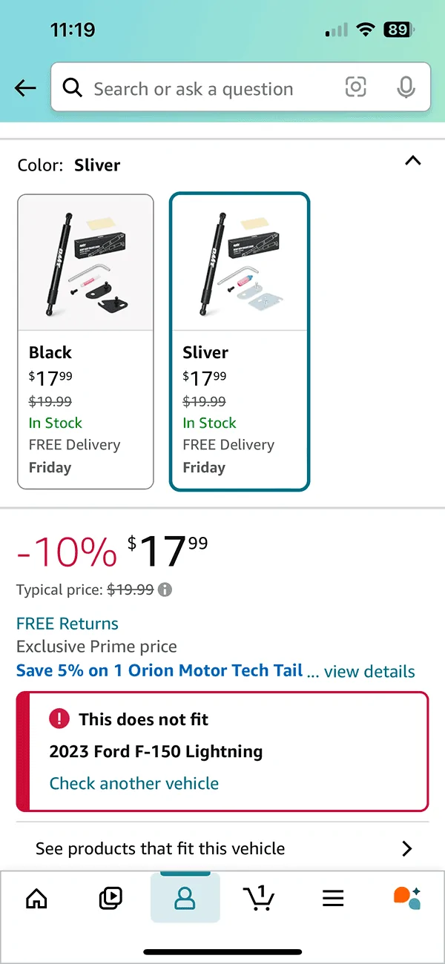Collapse the Color section chevron

[413, 161]
